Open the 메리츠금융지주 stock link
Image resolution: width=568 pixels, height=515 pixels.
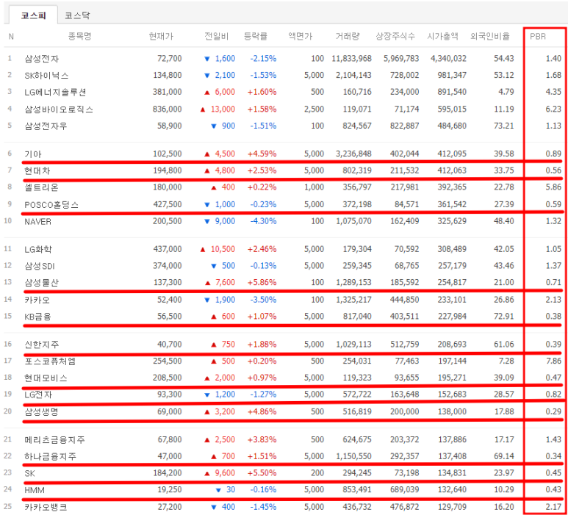click(x=54, y=439)
